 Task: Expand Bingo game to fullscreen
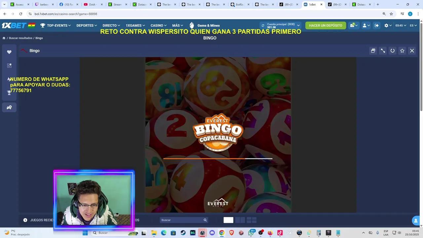pos(383,51)
